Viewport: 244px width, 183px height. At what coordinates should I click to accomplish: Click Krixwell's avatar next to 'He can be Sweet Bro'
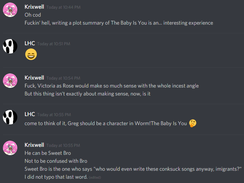tap(10, 148)
